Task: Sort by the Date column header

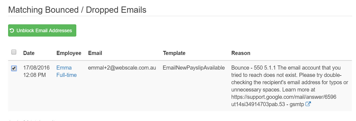Action: point(29,53)
